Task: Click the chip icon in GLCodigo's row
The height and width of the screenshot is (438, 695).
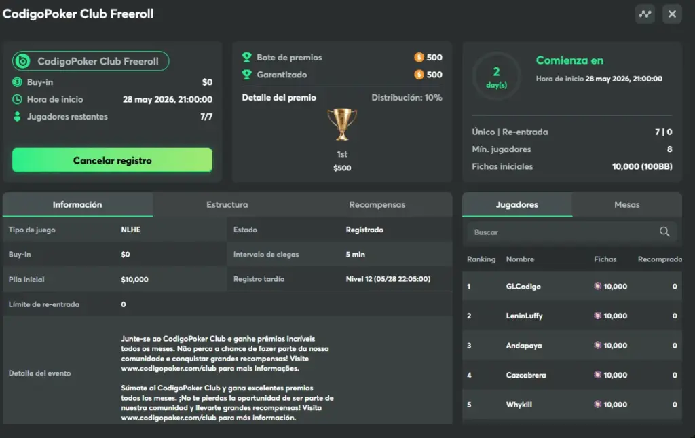Action: pyautogui.click(x=597, y=286)
